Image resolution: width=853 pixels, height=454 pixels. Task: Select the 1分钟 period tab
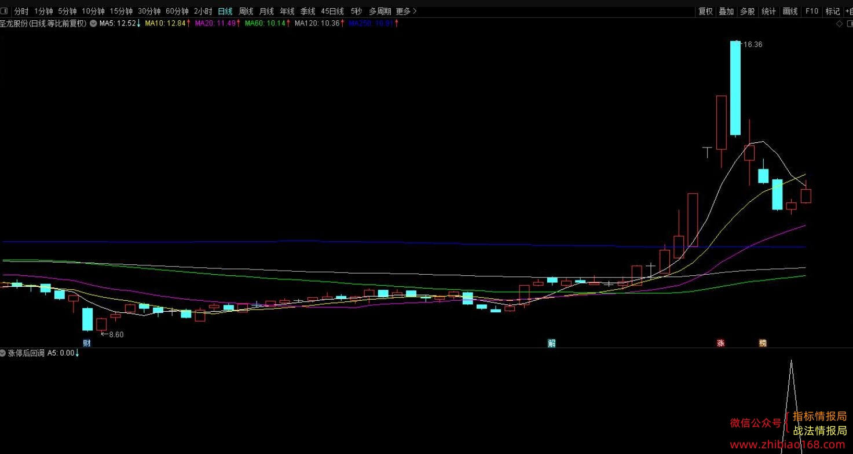pos(43,11)
